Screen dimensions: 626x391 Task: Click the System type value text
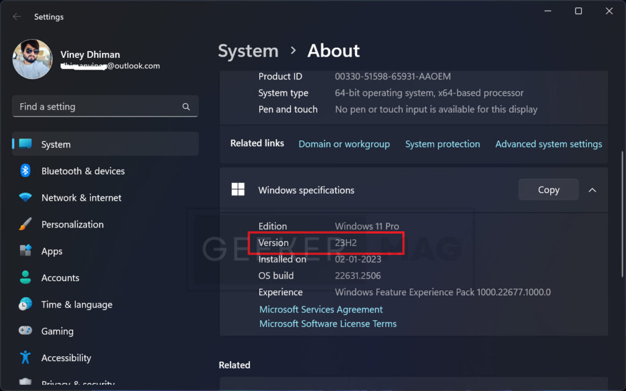coord(429,93)
